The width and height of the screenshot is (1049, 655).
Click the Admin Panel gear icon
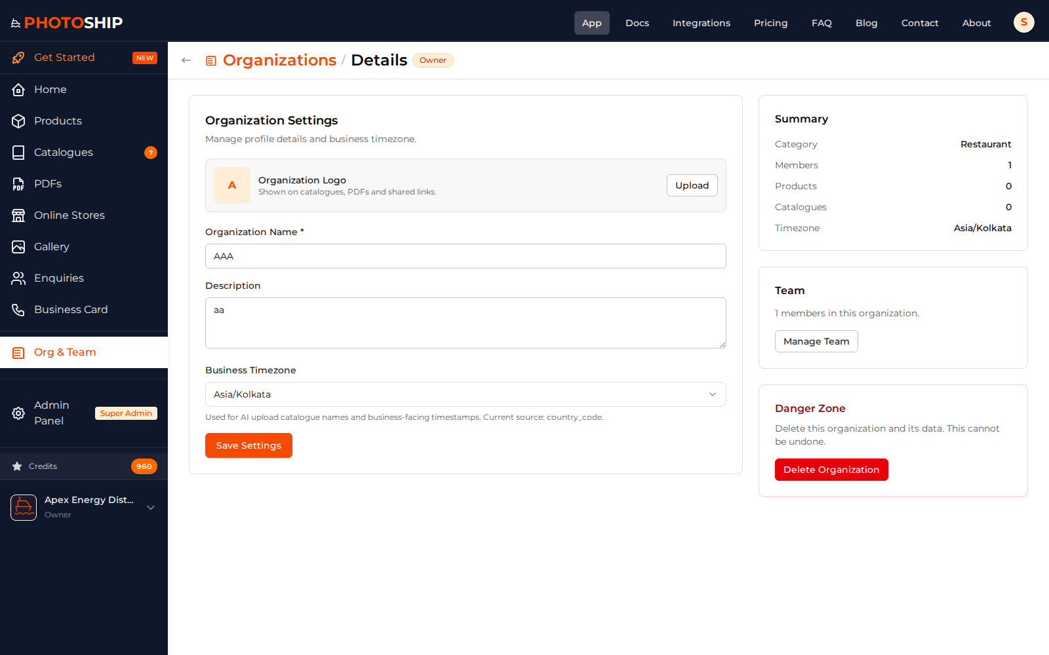tap(18, 413)
